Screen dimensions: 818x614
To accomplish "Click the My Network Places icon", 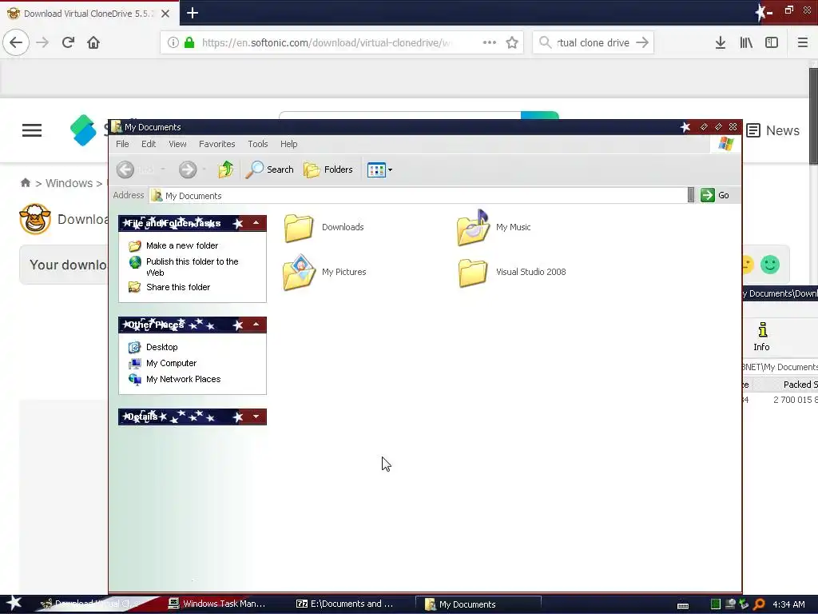I will (134, 380).
